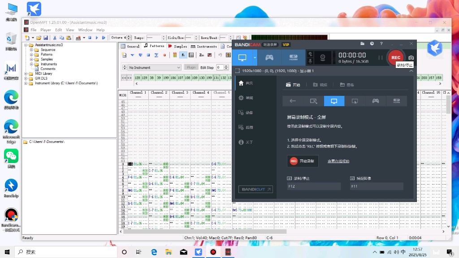Expand the Samples folder in the tree

click(x=31, y=59)
